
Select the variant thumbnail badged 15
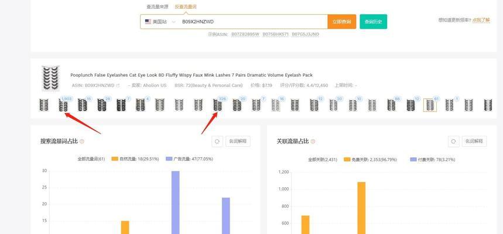pos(83,105)
